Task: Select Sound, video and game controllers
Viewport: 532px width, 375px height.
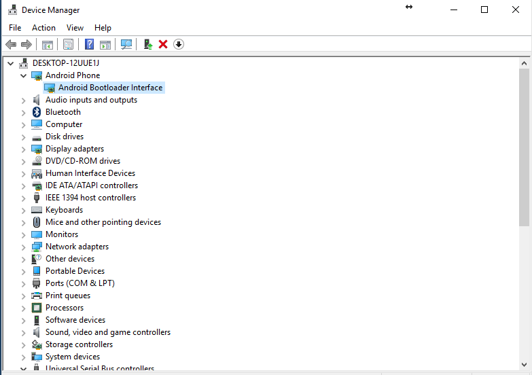Action: (x=107, y=332)
